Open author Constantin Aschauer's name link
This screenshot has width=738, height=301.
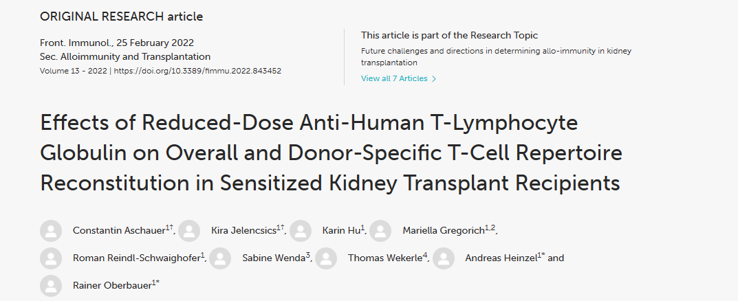click(x=118, y=231)
